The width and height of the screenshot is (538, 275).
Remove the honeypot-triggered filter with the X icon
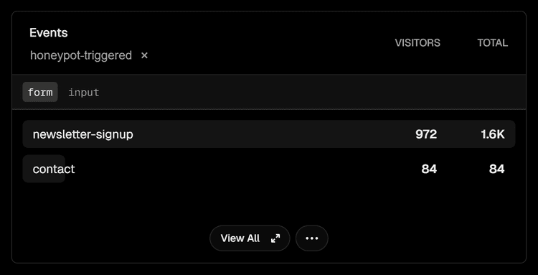coord(144,55)
